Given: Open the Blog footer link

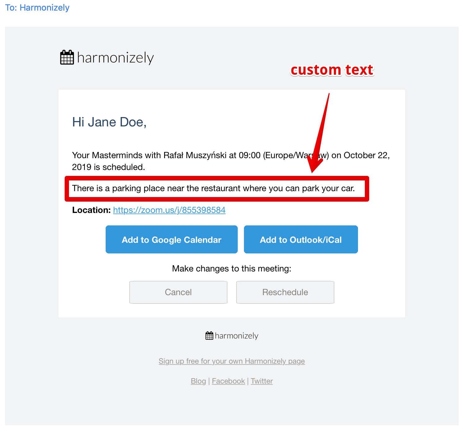Looking at the screenshot, I should click(x=199, y=381).
